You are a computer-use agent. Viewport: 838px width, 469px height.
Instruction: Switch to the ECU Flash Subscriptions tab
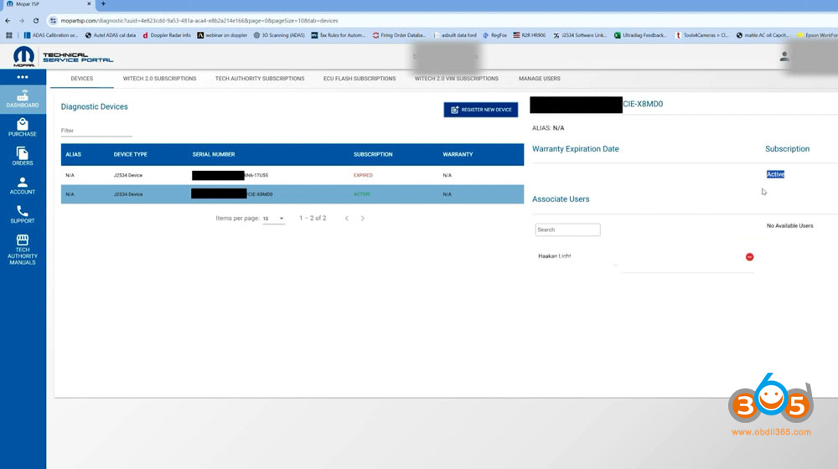[360, 79]
